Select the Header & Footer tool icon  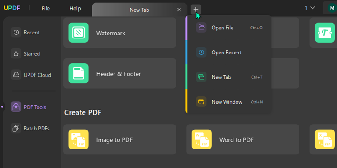tap(78, 73)
